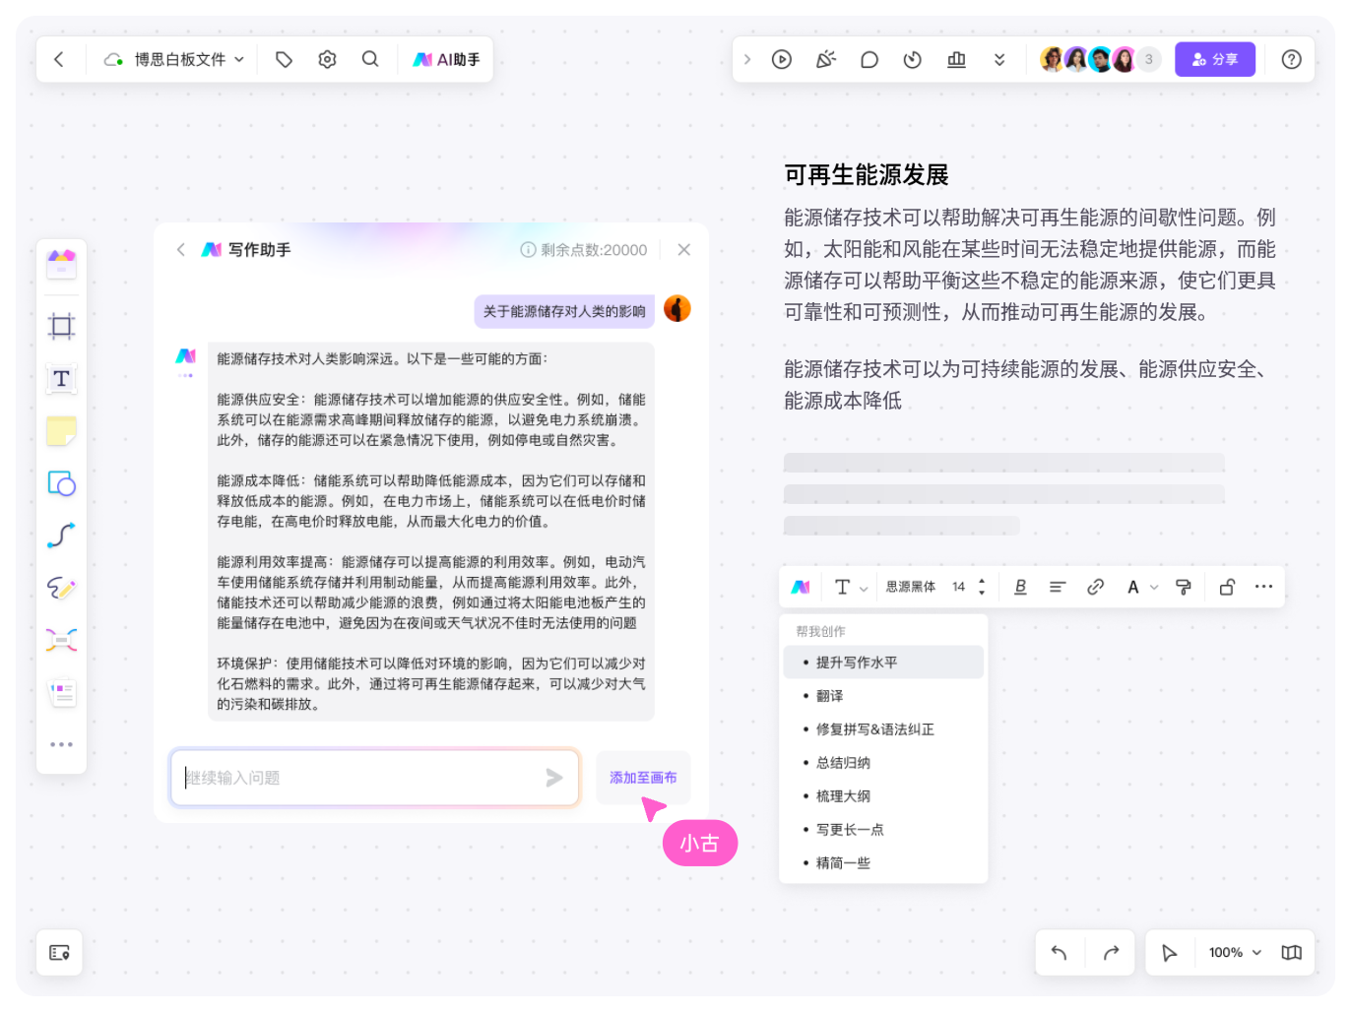Screen dimensions: 1351x1012
Task: Click the AI icon in the text format toolbar
Action: coord(801,587)
